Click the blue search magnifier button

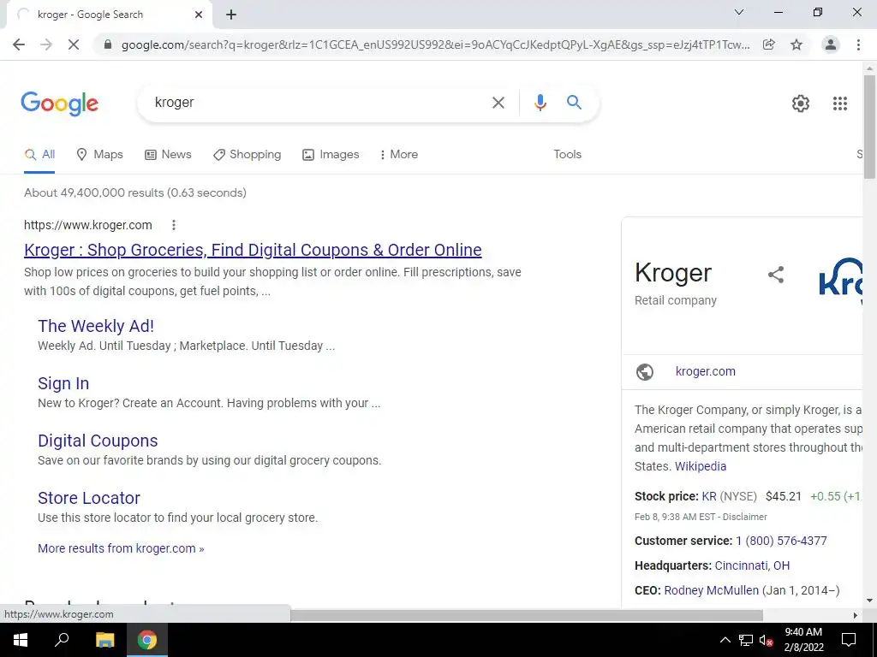pyautogui.click(x=574, y=103)
